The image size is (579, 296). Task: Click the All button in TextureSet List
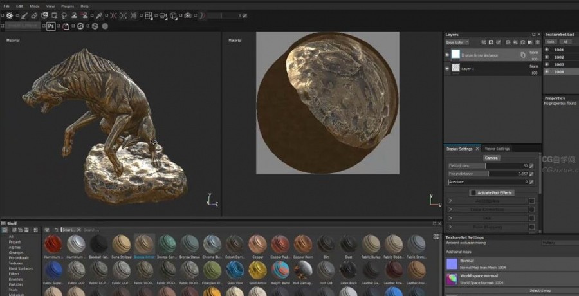(x=565, y=42)
